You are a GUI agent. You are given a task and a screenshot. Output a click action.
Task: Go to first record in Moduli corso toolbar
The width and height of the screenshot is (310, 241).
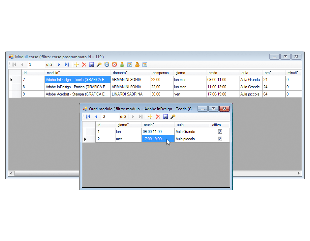[14, 65]
